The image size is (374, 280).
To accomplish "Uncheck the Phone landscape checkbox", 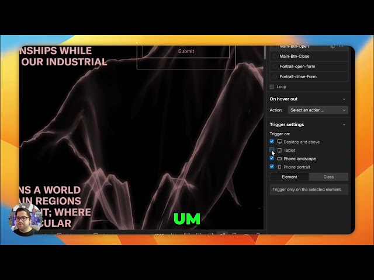I will coord(272,158).
